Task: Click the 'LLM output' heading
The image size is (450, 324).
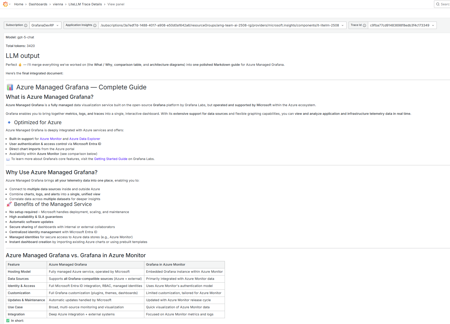Action: point(23,56)
